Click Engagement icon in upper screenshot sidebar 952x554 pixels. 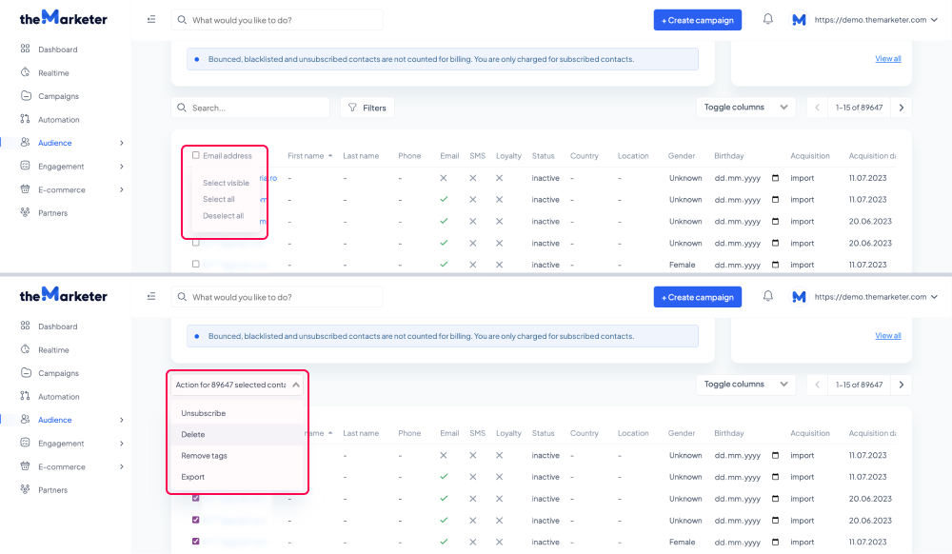coord(25,166)
